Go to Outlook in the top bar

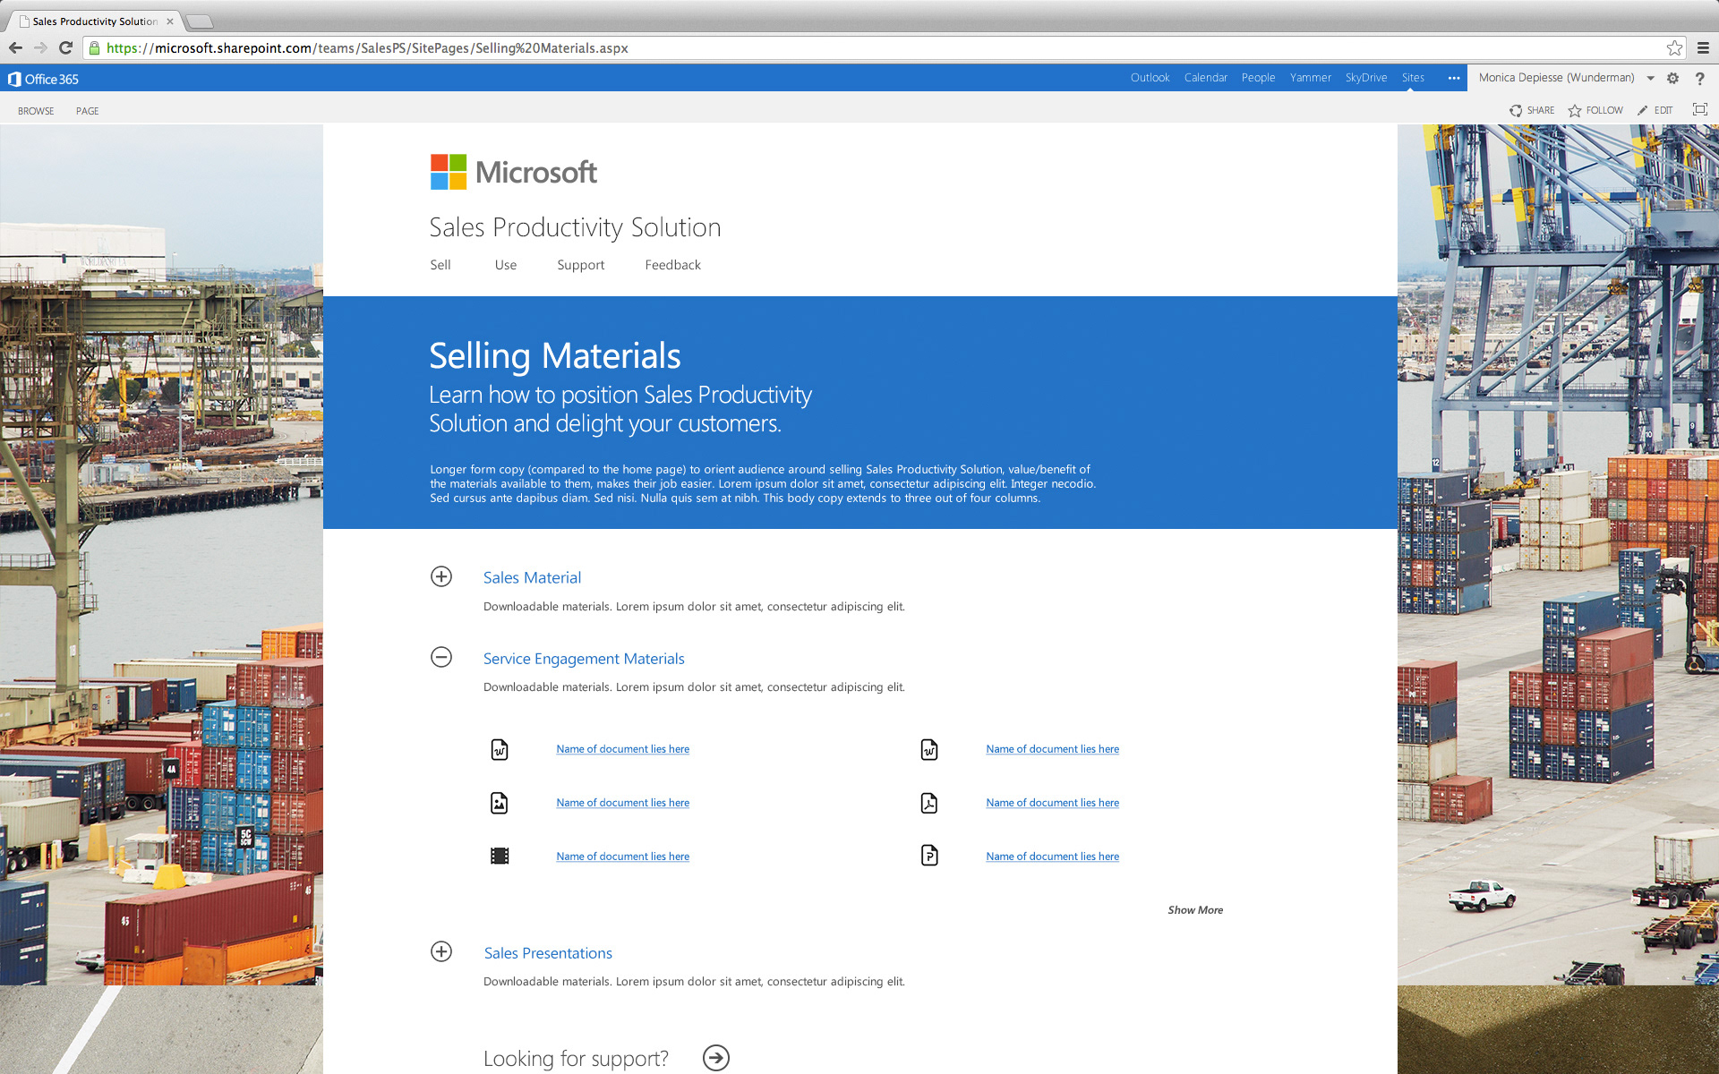1150,78
